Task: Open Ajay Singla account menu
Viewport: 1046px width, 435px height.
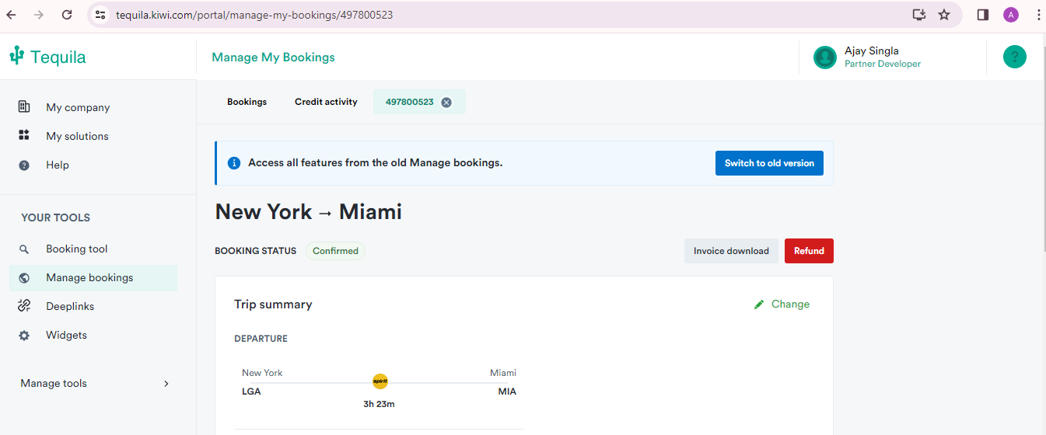Action: coord(867,57)
